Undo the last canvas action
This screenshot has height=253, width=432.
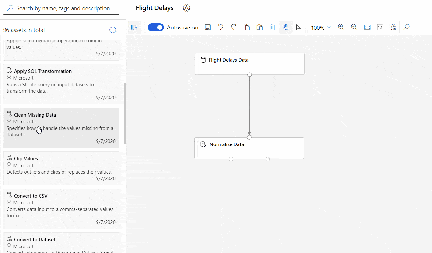(x=221, y=27)
